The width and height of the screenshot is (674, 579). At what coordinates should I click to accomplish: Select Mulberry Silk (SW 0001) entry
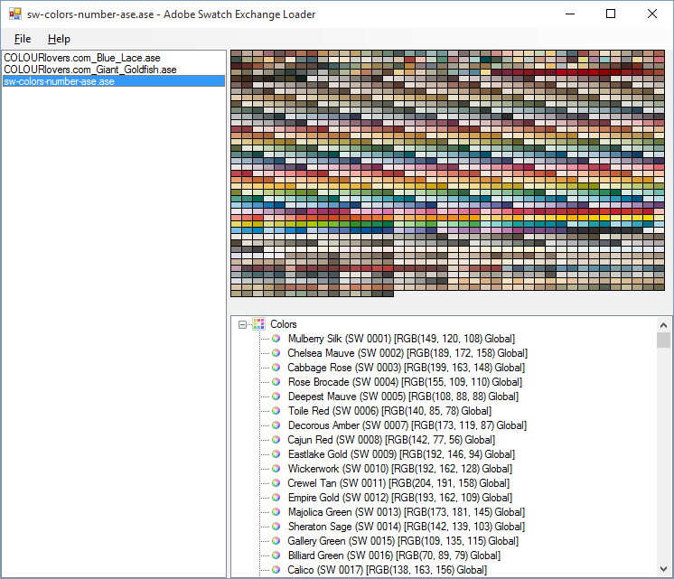[x=401, y=339]
